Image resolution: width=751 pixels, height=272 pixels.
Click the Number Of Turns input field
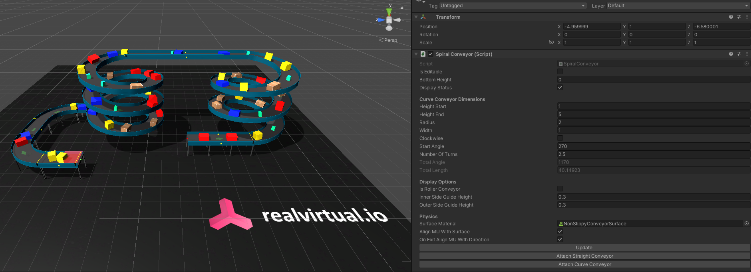click(x=653, y=154)
